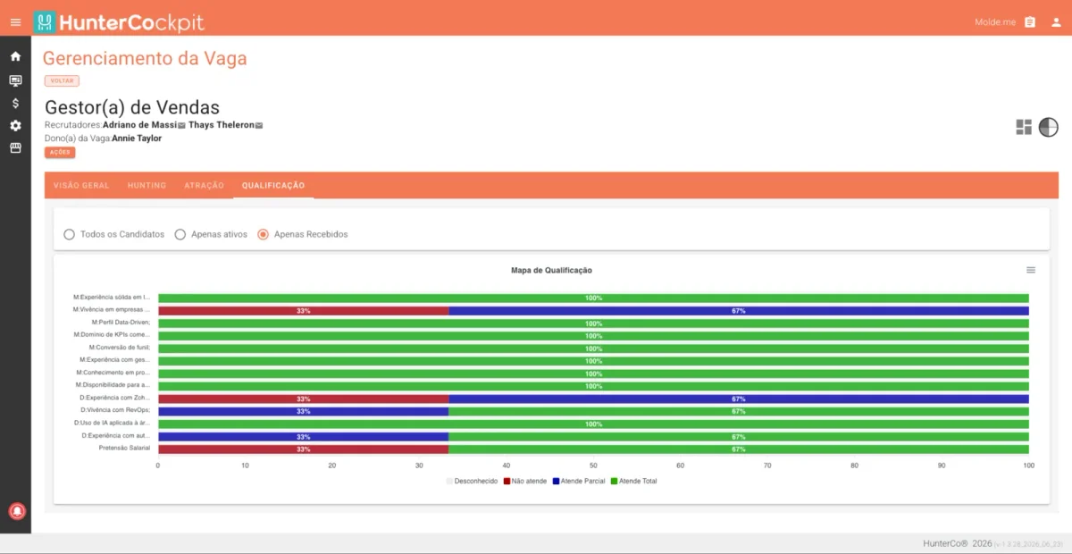1072x554 pixels.
Task: Click the M:Conversão de funil axis label
Action: [120, 347]
